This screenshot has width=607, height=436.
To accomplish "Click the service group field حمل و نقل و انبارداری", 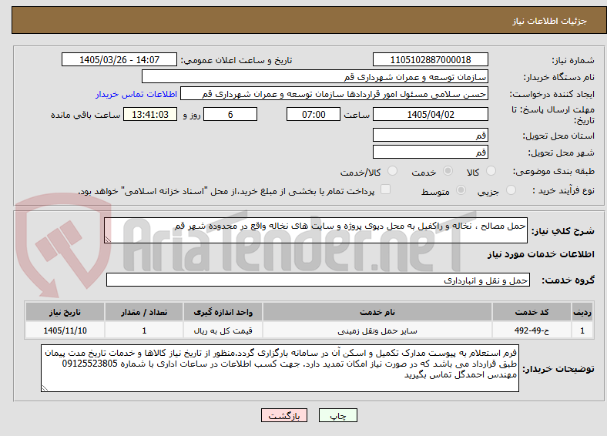I will tap(318, 280).
